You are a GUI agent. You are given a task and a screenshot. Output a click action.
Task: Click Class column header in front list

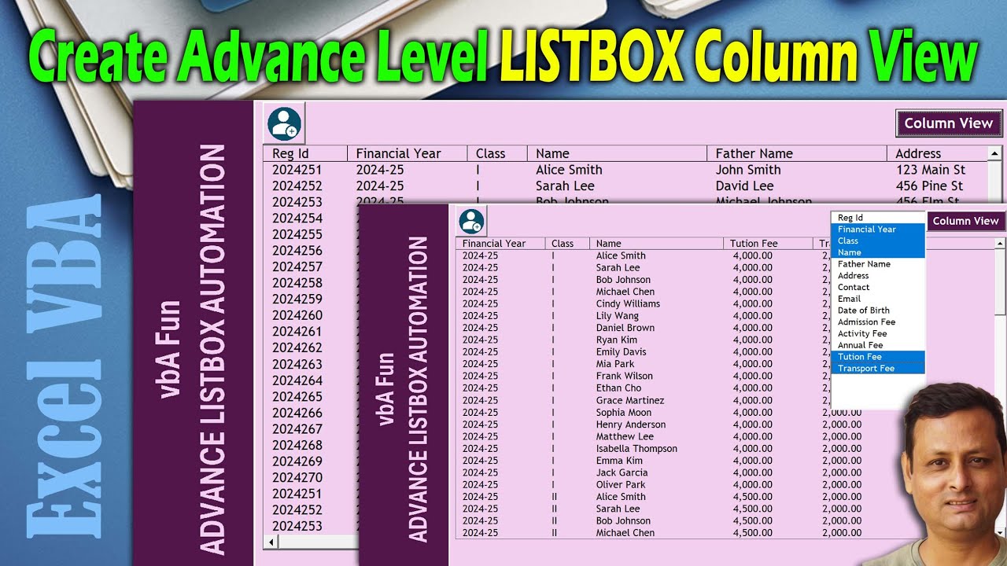[x=566, y=244]
